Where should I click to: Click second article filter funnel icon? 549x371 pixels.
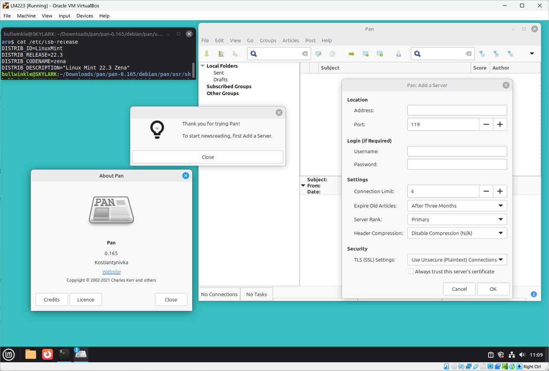coord(496,54)
